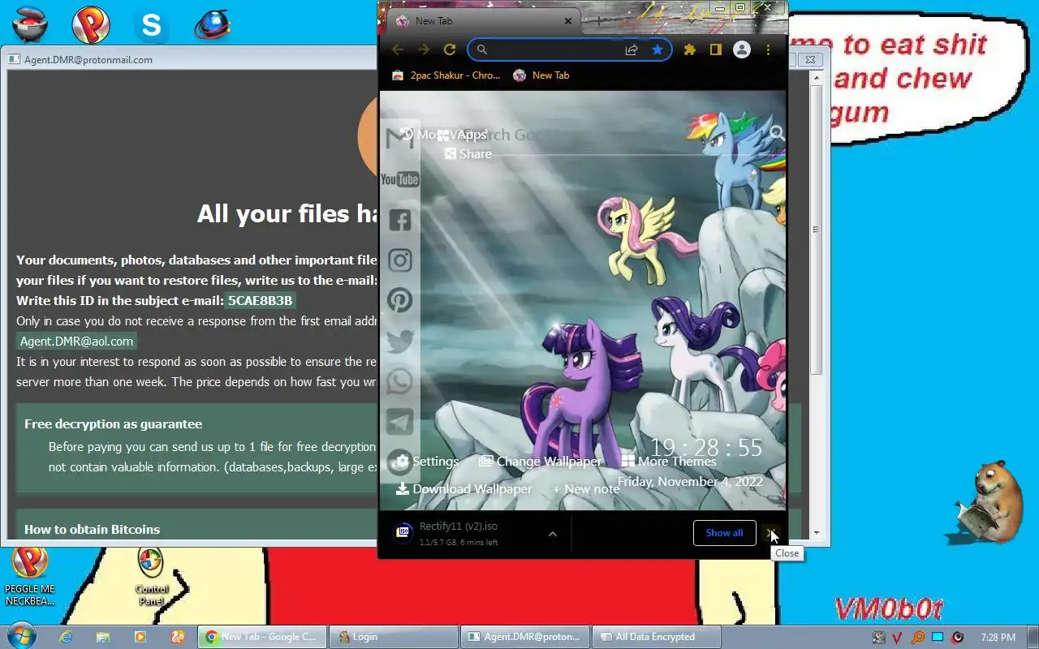Switch to New Tab - Google Chrome taskbar button
Image resolution: width=1039 pixels, height=649 pixels.
point(262,637)
